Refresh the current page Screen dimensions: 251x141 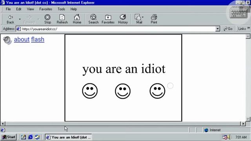pyautogui.click(x=62, y=19)
